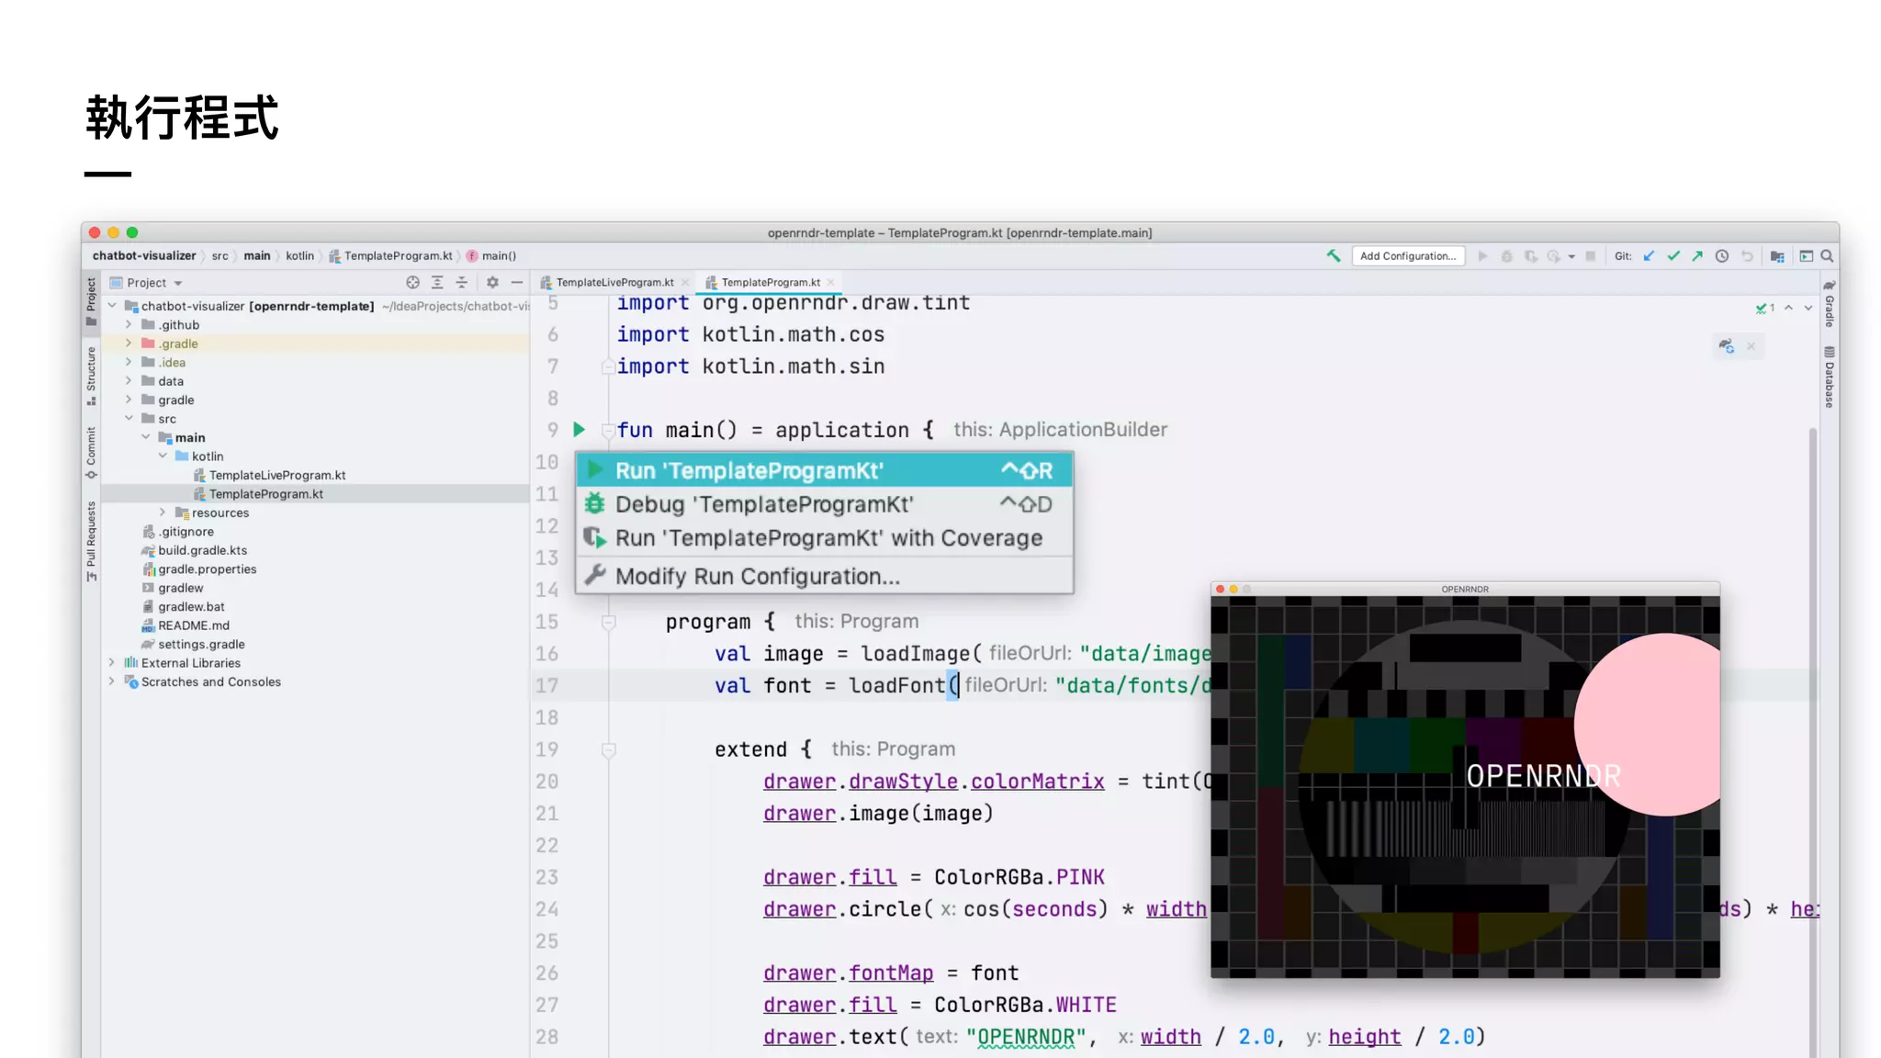
Task: Switch to TemplateProgram.kt editor tab
Action: (x=770, y=283)
